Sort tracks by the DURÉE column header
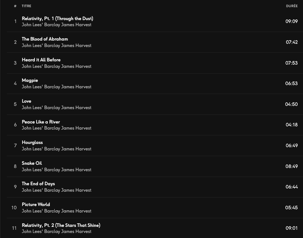 292,6
